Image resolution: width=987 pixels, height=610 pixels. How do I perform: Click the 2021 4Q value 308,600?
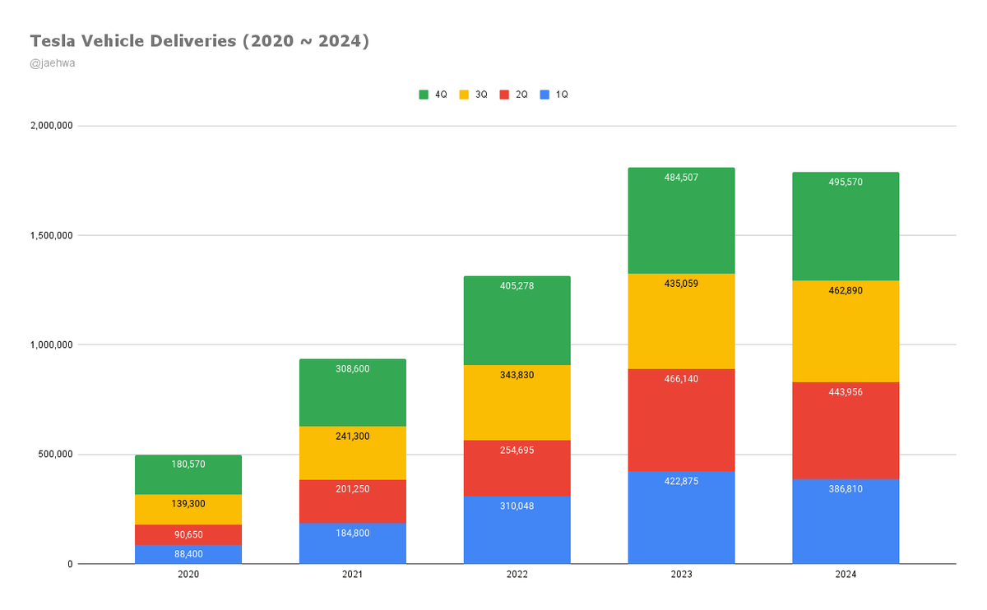click(352, 369)
